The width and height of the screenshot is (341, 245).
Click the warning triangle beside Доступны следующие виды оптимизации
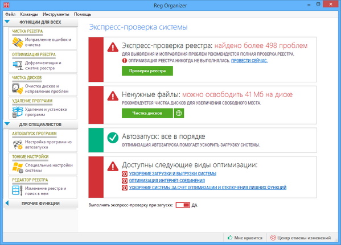pos(113,166)
